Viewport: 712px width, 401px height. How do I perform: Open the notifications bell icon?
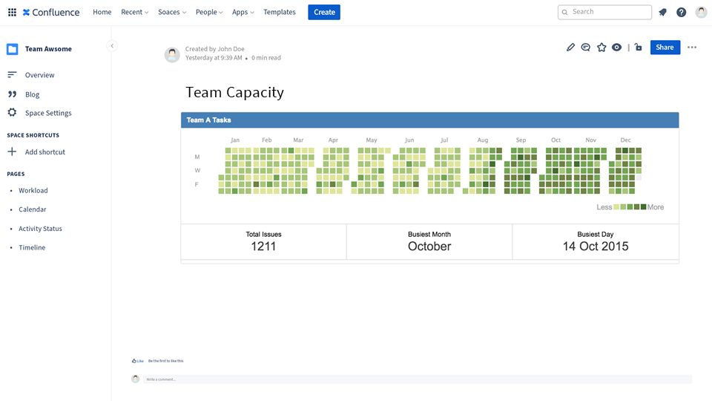[663, 13]
